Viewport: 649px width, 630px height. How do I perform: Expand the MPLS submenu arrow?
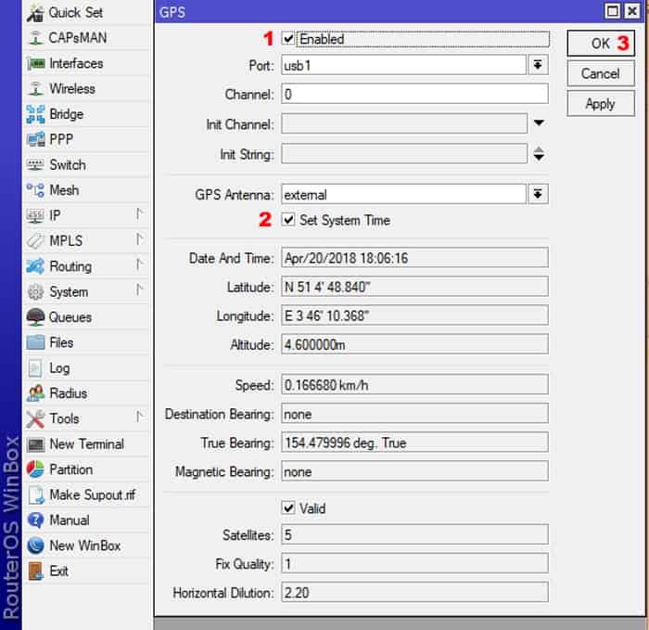[x=139, y=239]
